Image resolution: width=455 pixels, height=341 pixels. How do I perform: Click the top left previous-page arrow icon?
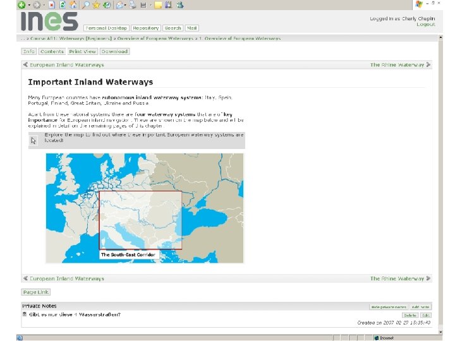click(x=25, y=64)
